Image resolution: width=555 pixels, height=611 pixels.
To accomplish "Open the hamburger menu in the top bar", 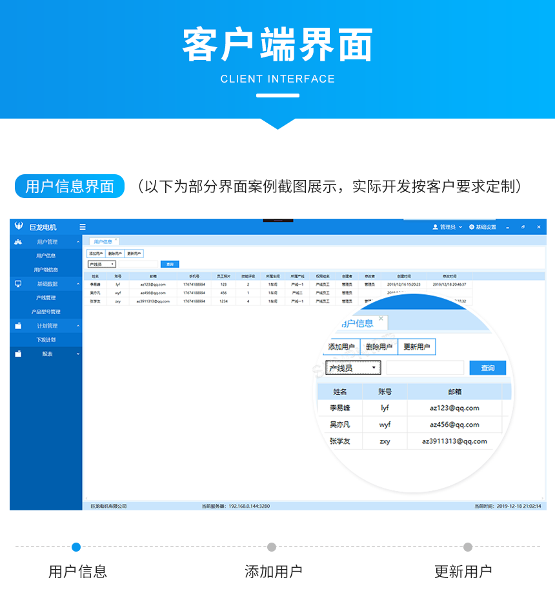I will pos(82,227).
